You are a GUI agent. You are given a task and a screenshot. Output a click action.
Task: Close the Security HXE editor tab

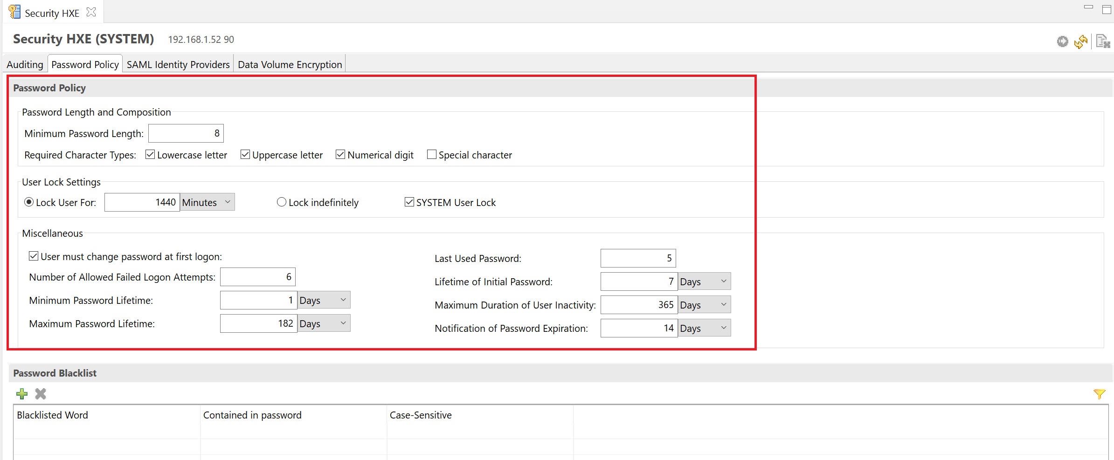[91, 13]
